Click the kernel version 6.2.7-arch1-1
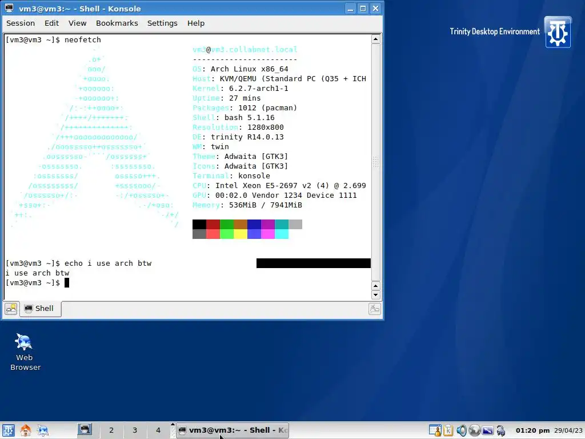Viewport: 585px width, 439px height. [258, 89]
